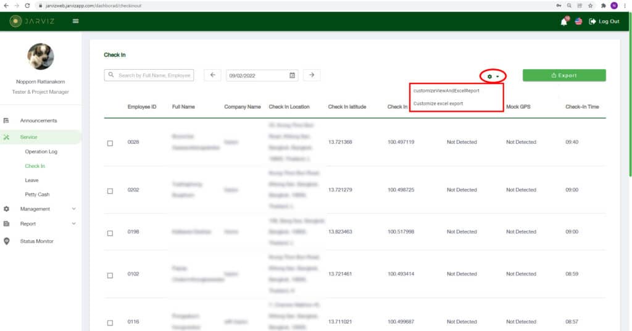This screenshot has height=331, width=632.
Task: Click the green Export button
Action: click(563, 75)
